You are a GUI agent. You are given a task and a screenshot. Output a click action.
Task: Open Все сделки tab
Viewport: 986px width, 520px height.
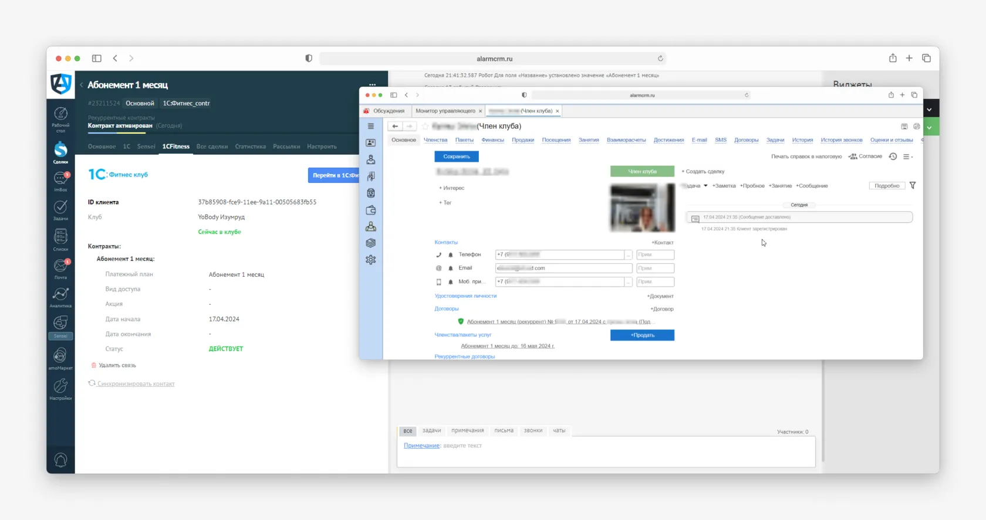(x=212, y=147)
